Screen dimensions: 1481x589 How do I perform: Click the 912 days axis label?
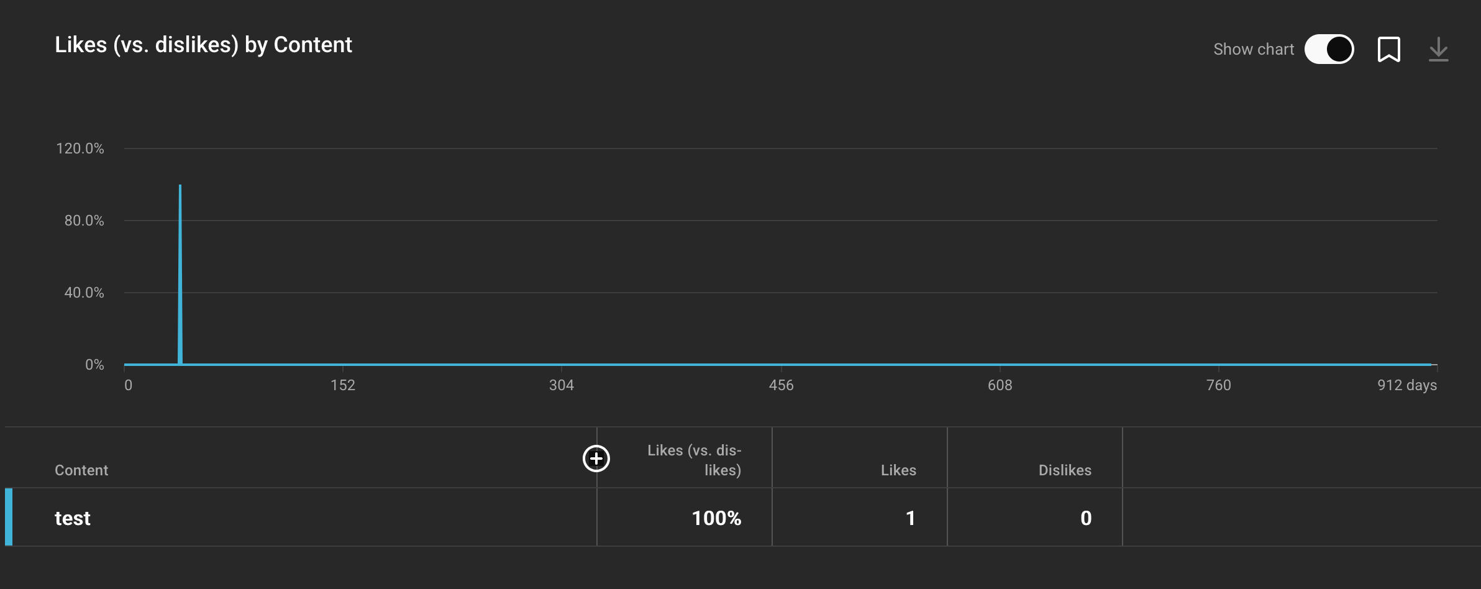point(1406,385)
